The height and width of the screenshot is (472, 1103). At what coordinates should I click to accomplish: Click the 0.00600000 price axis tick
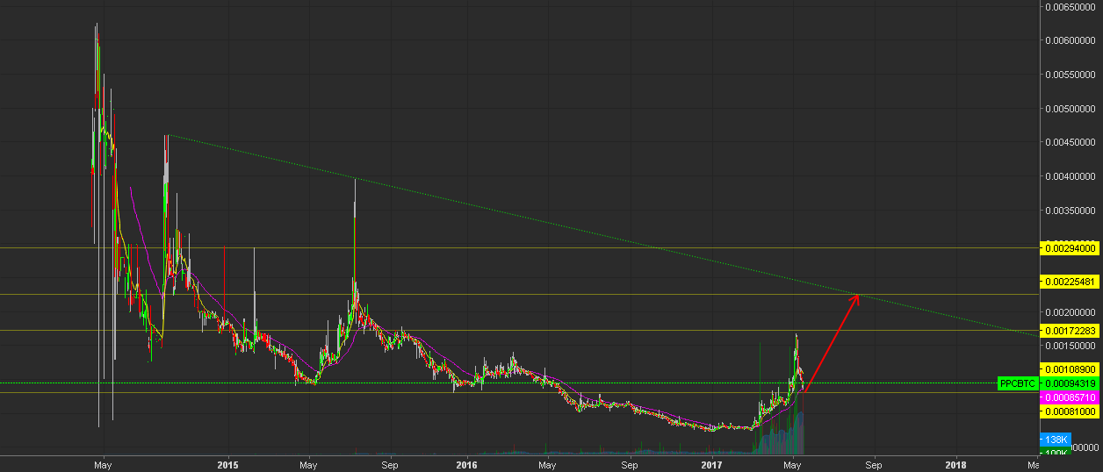(1071, 41)
